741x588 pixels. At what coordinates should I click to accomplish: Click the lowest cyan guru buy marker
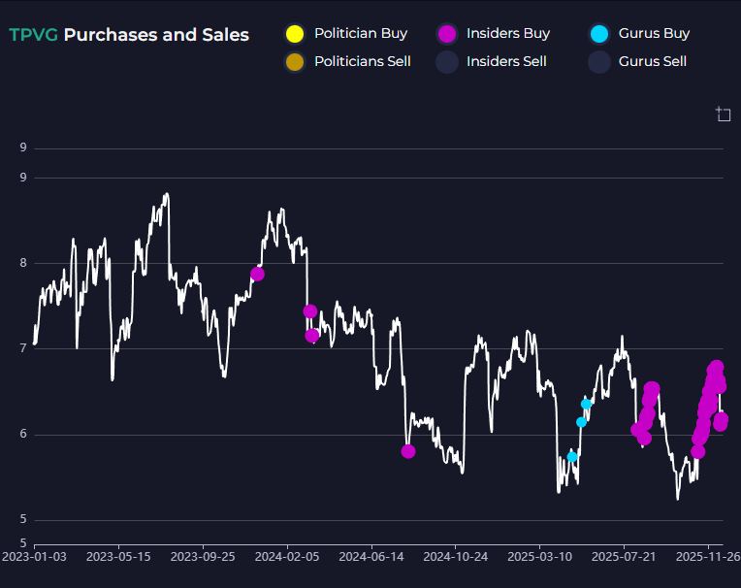pyautogui.click(x=572, y=456)
